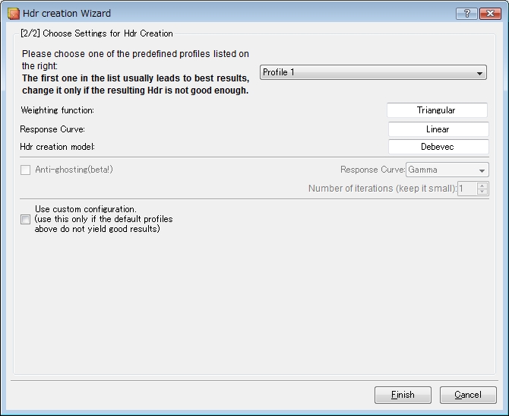The width and height of the screenshot is (509, 416).
Task: Decrease the number of iterations
Action: (482, 192)
